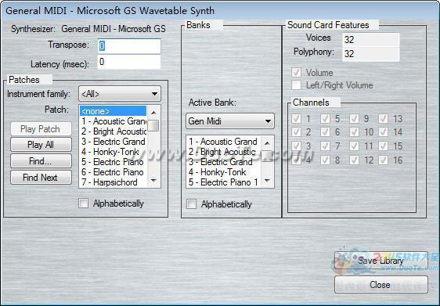The image size is (440, 306).
Task: Click the Patch list scrollbar thumb
Action: (x=153, y=125)
